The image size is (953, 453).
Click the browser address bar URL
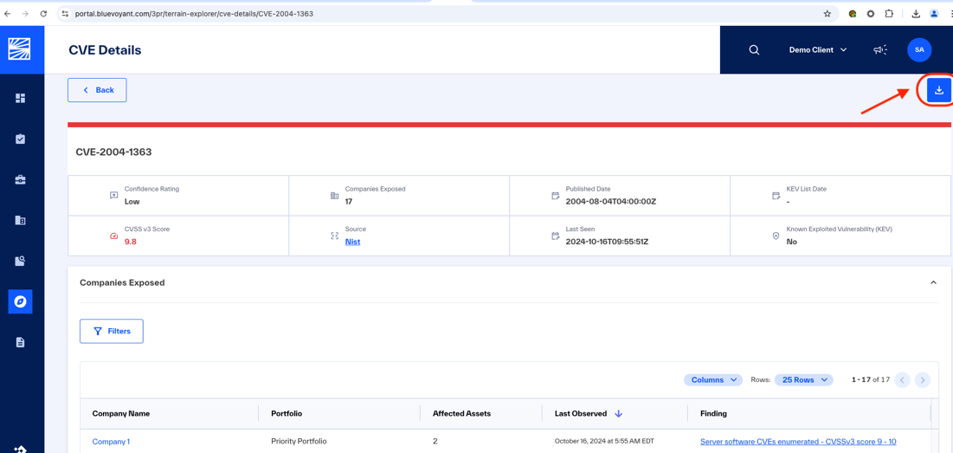pyautogui.click(x=195, y=13)
